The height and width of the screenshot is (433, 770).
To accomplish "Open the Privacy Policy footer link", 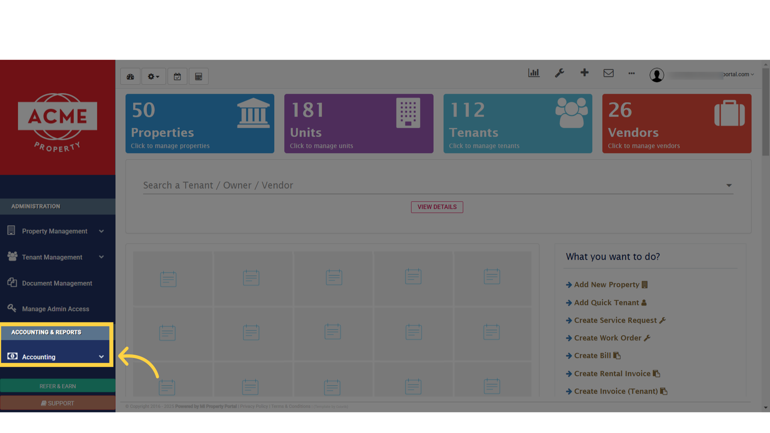I will [x=254, y=407].
